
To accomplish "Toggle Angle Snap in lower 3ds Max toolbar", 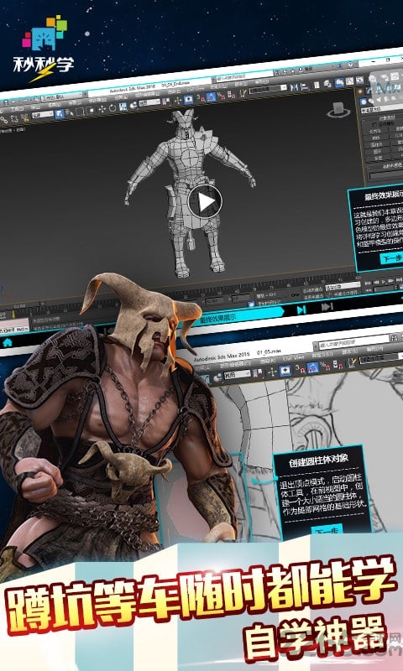I will [312, 367].
